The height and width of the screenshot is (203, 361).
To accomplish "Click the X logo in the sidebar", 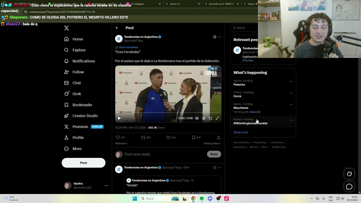I will pyautogui.click(x=67, y=28).
